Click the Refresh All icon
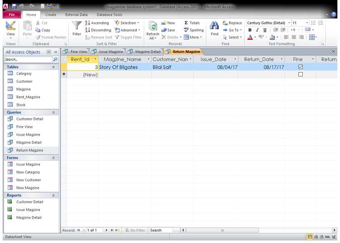Screen dimensions: 340x243 pyautogui.click(x=153, y=26)
